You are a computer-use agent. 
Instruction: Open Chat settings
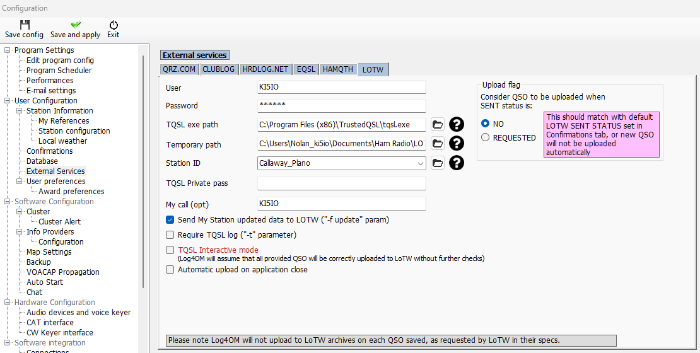35,292
